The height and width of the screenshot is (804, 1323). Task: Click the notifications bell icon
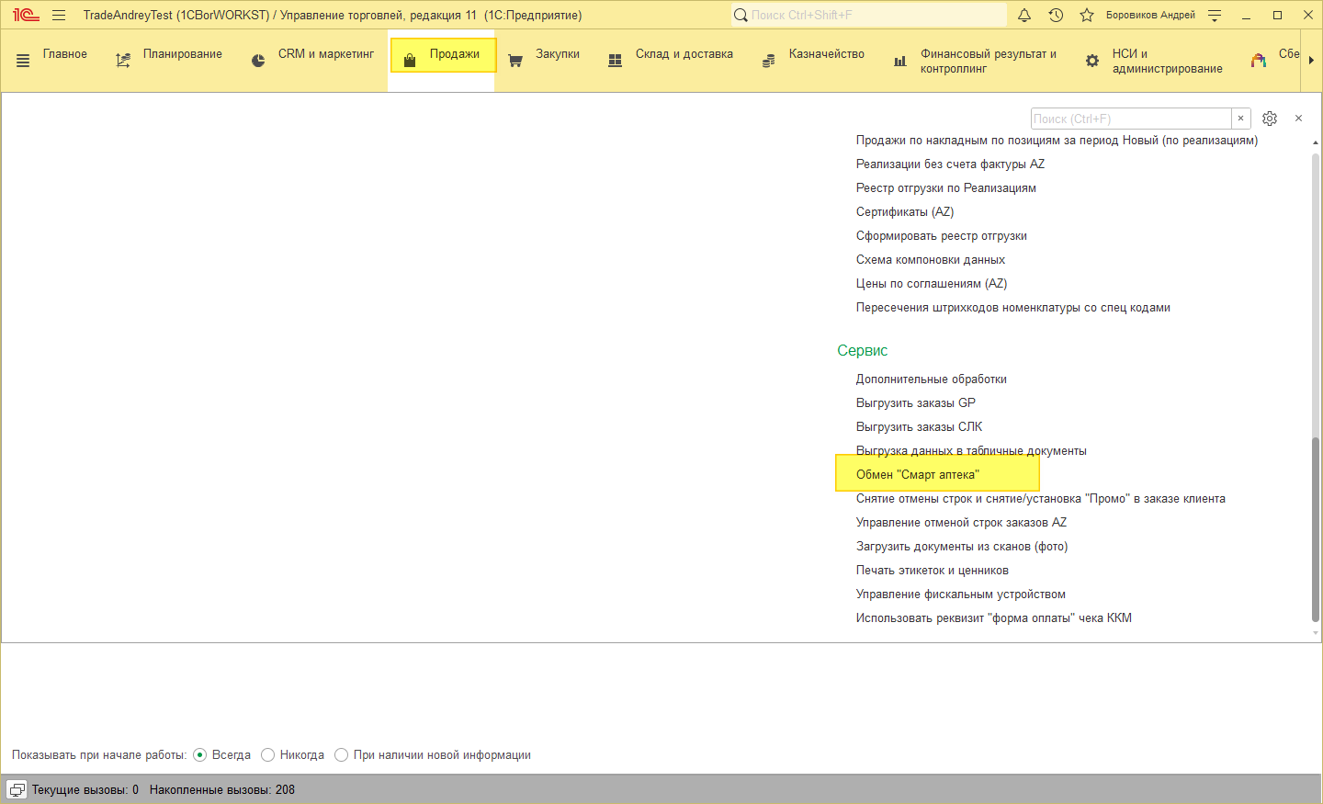tap(1024, 15)
